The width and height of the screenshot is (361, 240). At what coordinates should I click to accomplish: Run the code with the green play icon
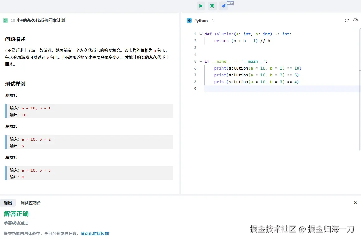(201, 6)
